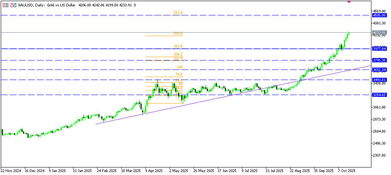Click the red Depth of Market grid icon
The image size is (391, 175).
(5, 5)
